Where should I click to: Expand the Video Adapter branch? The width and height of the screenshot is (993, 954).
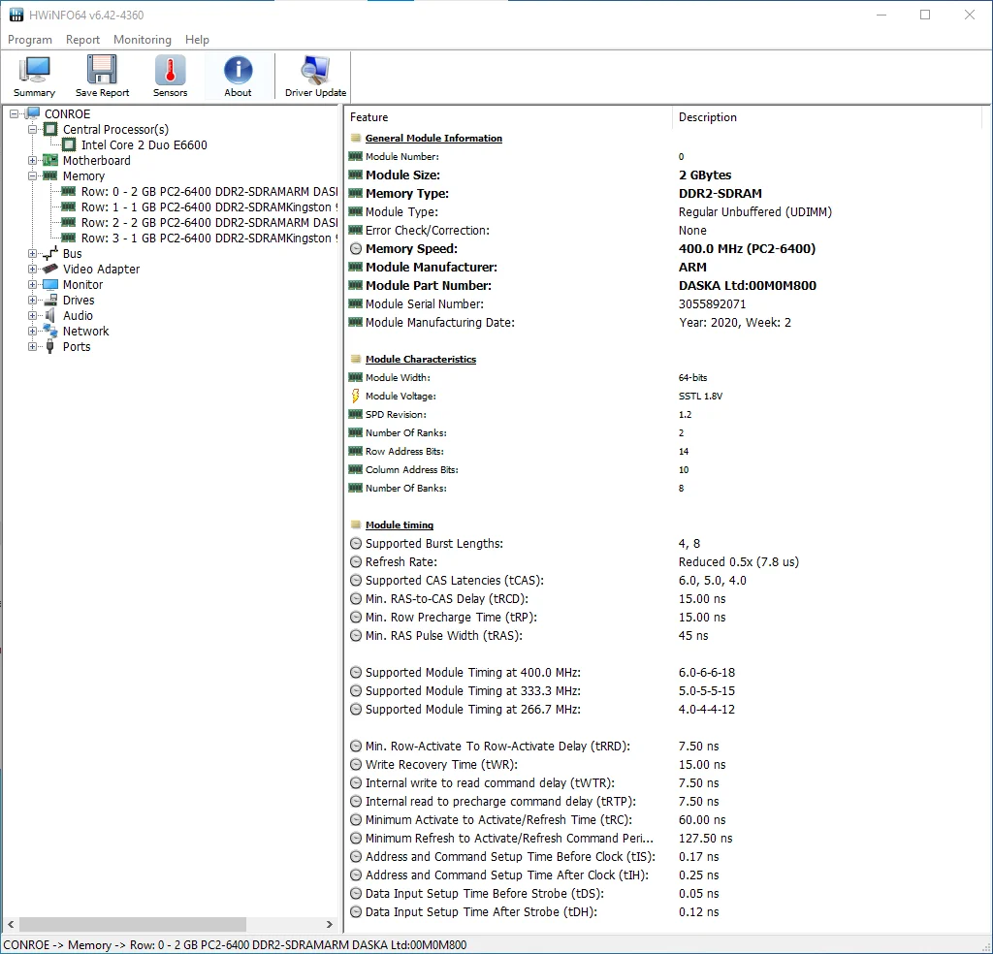pos(32,270)
